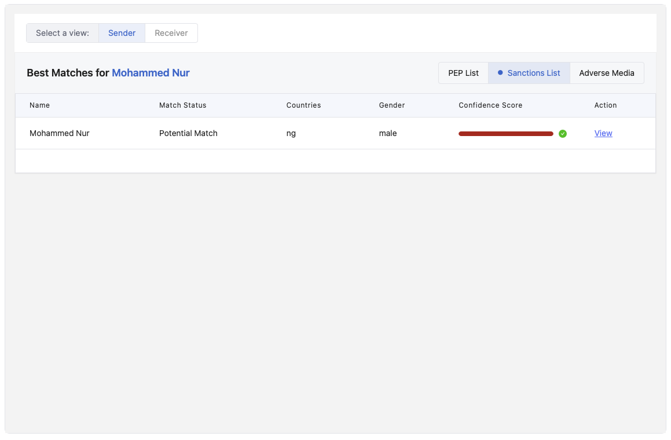Click the red confidence score bar
671x440 pixels.
[505, 134]
